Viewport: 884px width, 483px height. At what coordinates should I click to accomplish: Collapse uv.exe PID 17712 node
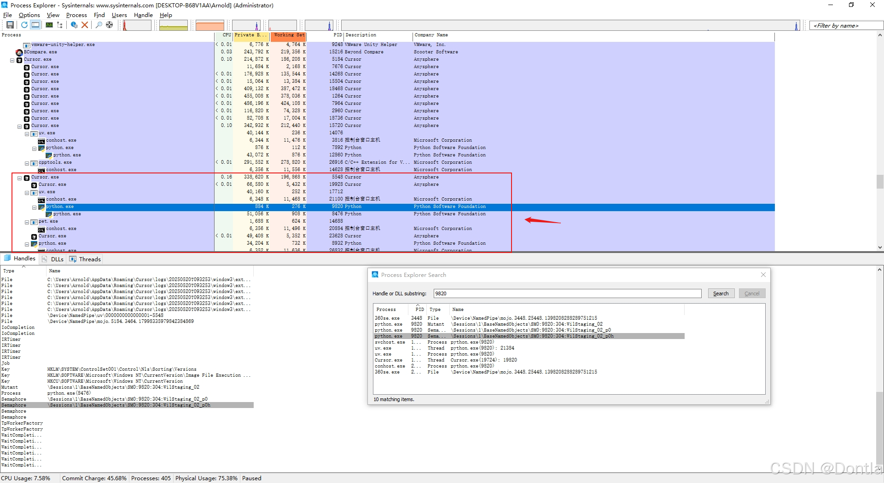point(27,193)
